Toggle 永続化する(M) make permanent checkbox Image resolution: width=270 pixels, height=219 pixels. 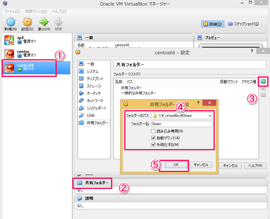[153, 145]
